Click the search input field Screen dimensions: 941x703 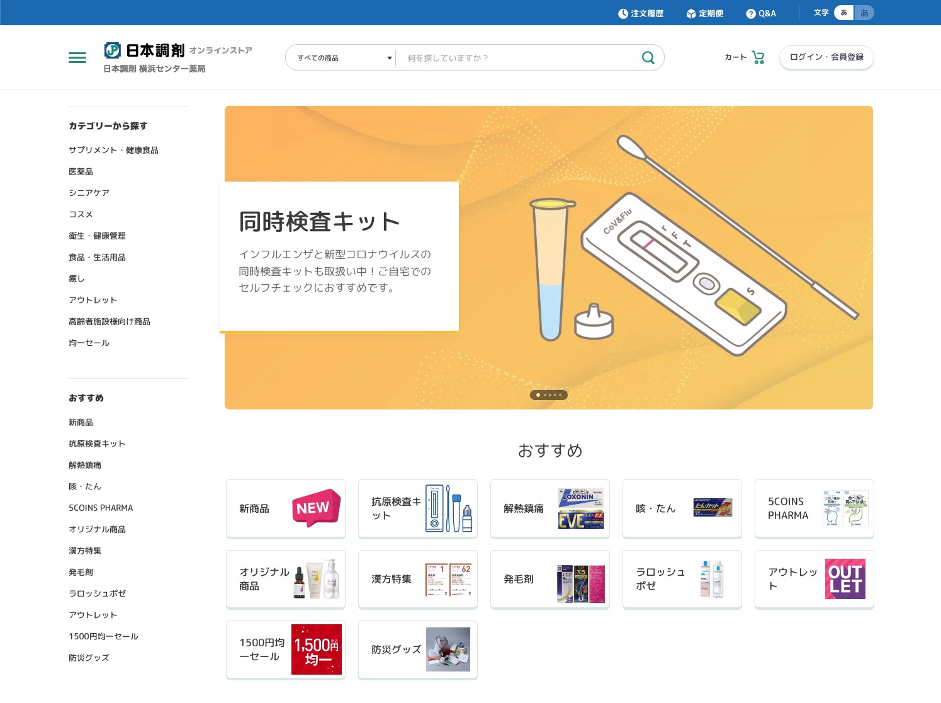(x=516, y=57)
